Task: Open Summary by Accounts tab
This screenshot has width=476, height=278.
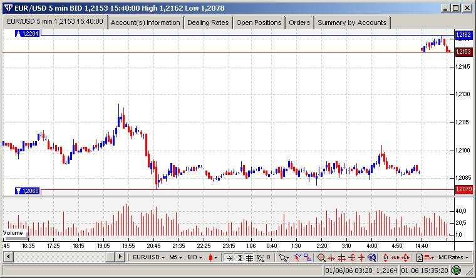Action: click(x=352, y=22)
